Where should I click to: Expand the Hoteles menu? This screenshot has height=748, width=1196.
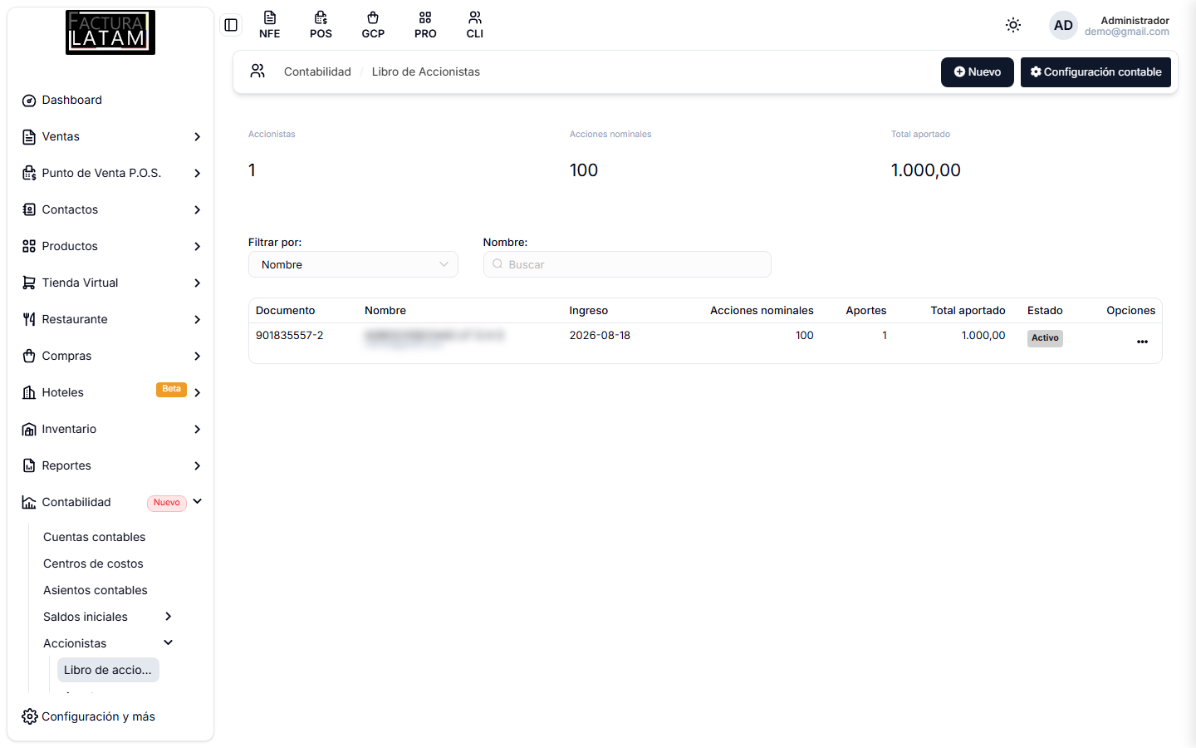pyautogui.click(x=110, y=392)
